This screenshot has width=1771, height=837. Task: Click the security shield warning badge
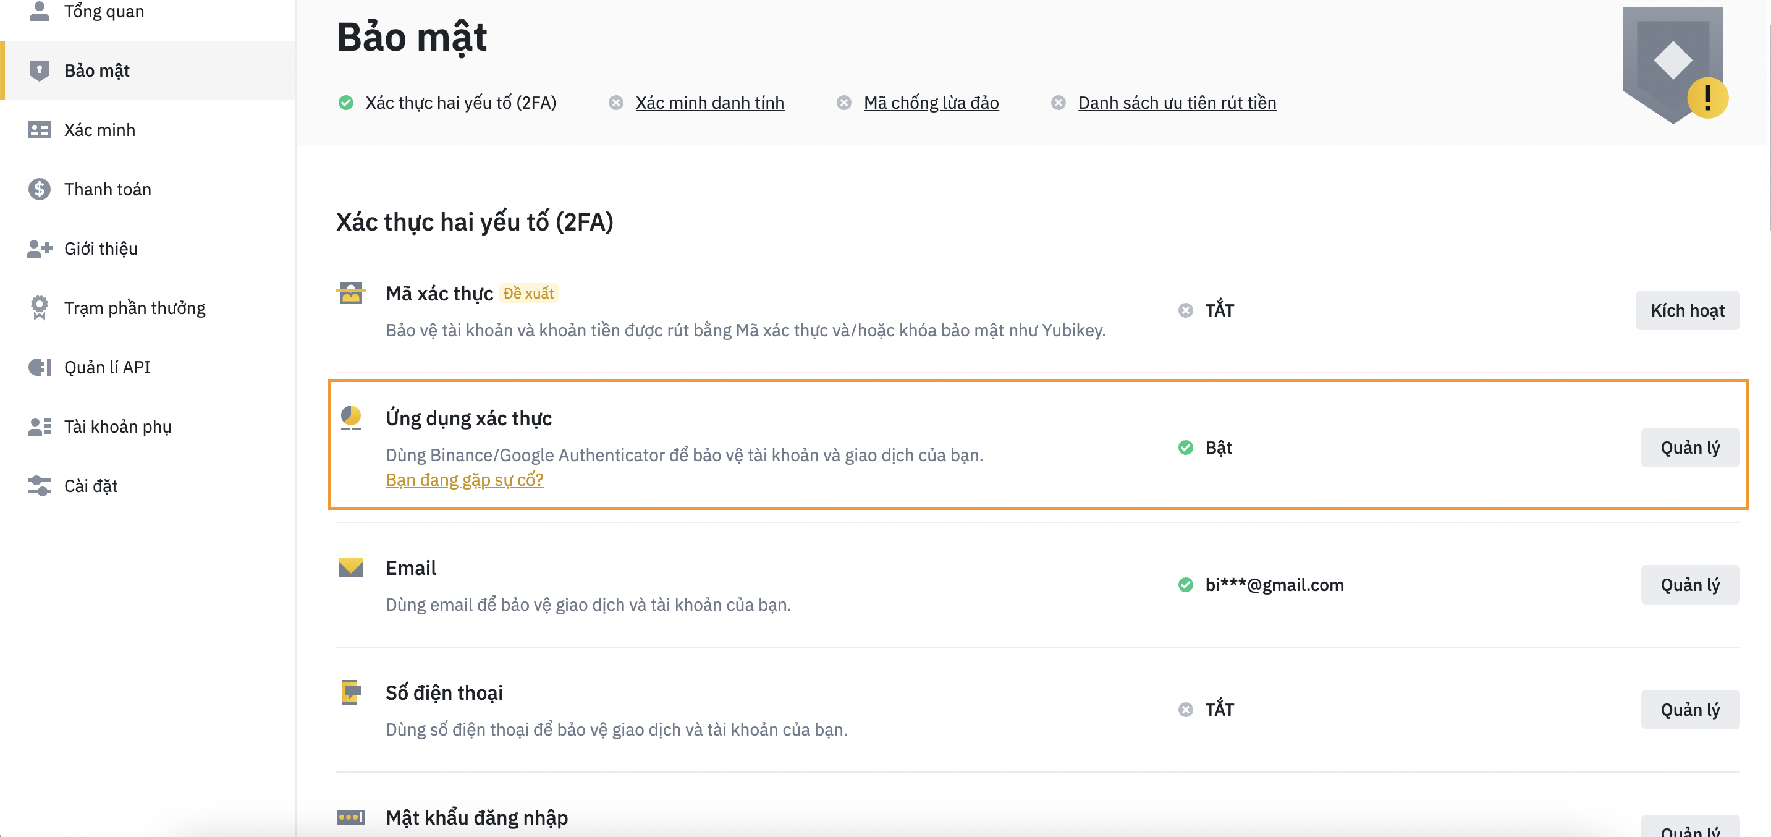(x=1675, y=66)
